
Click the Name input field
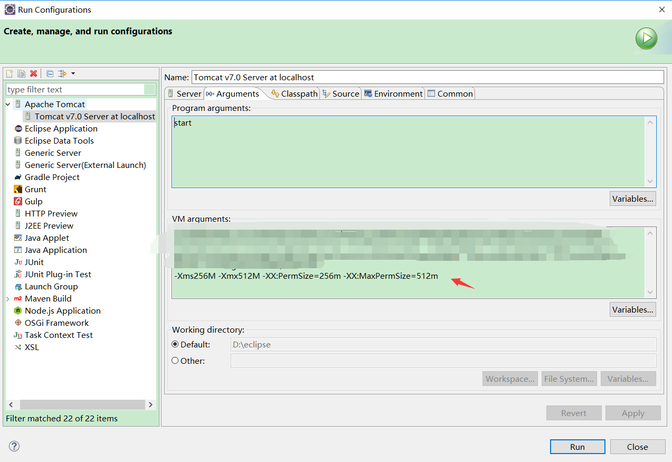pyautogui.click(x=428, y=77)
